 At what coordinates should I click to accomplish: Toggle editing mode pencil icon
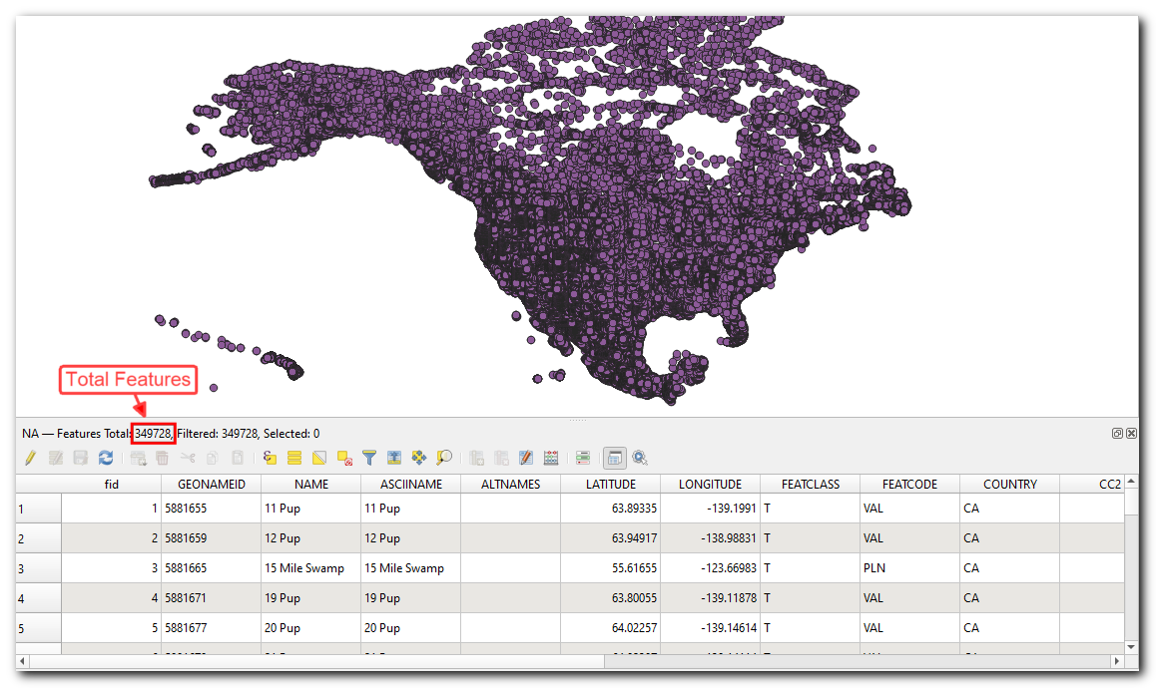tap(30, 459)
